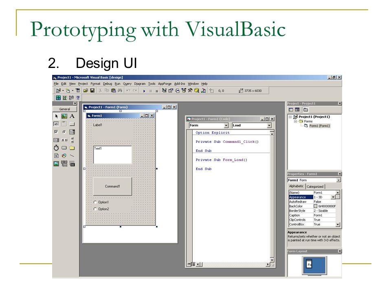
Task: Select the CheckBox control in toolbox
Action: coord(56,132)
